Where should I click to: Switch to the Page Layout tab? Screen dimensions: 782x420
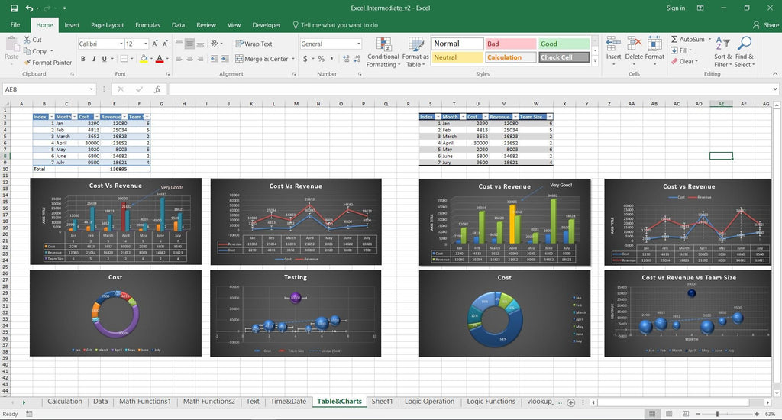pos(107,25)
